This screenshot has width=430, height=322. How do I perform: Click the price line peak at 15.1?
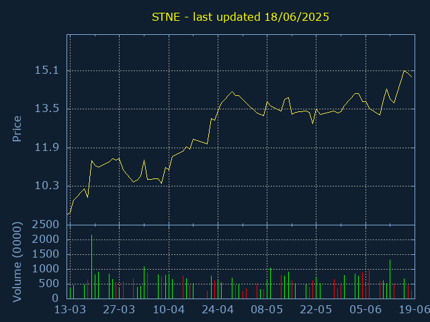pos(404,71)
